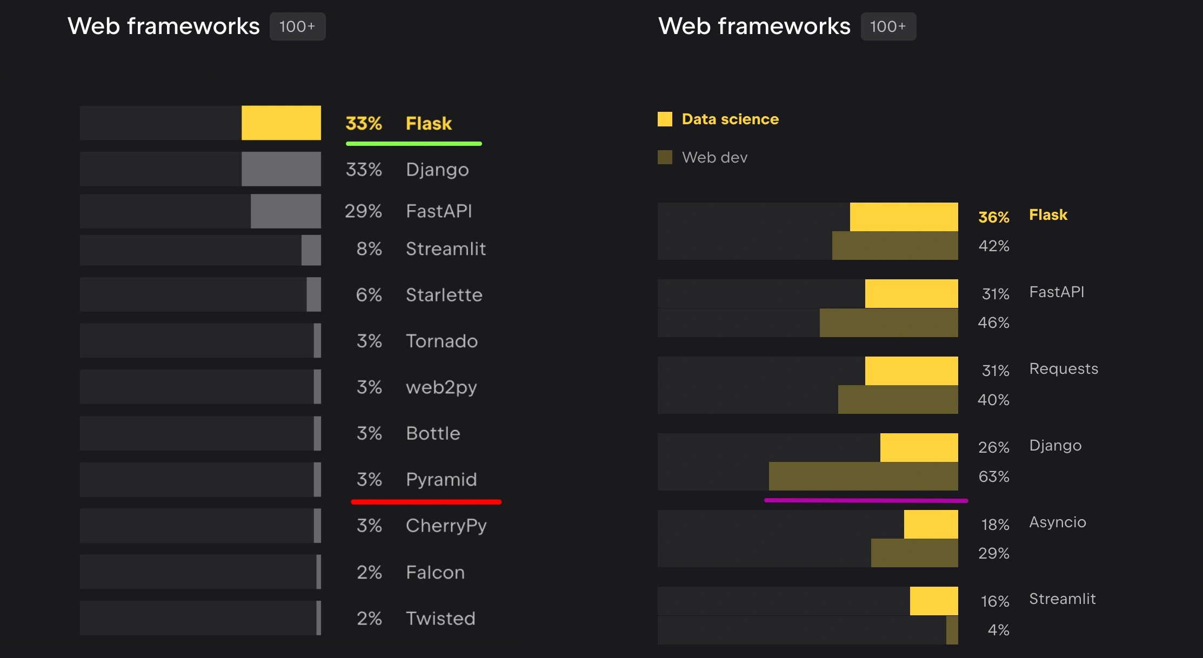The height and width of the screenshot is (658, 1203).
Task: Click the Streamlit label in left chart
Action: point(446,249)
